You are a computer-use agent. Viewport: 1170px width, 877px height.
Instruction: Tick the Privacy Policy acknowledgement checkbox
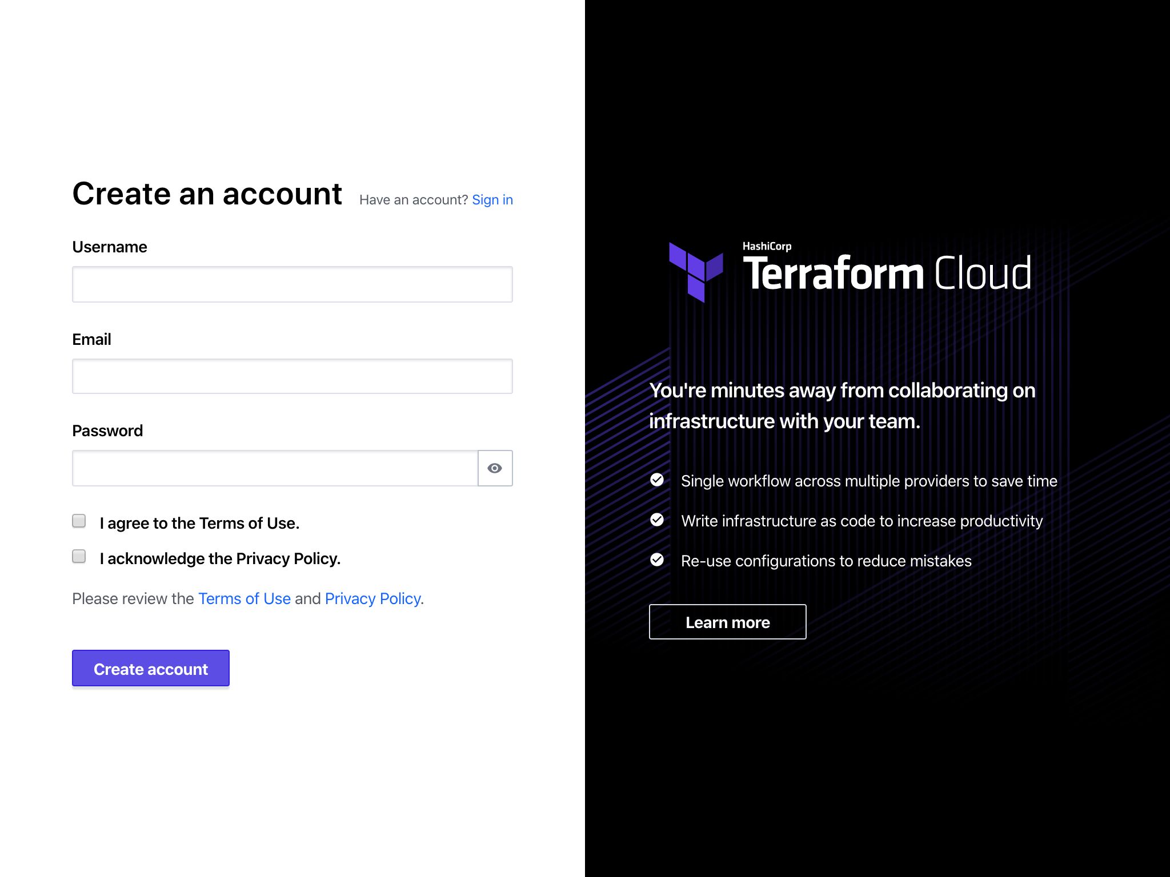click(x=79, y=556)
